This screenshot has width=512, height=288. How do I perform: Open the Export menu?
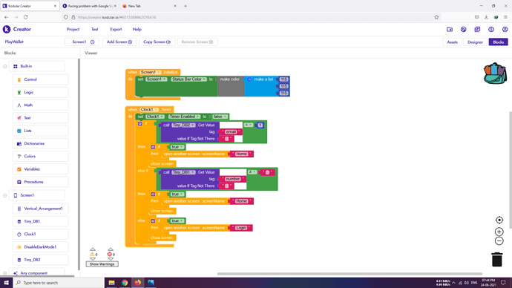[x=116, y=30]
